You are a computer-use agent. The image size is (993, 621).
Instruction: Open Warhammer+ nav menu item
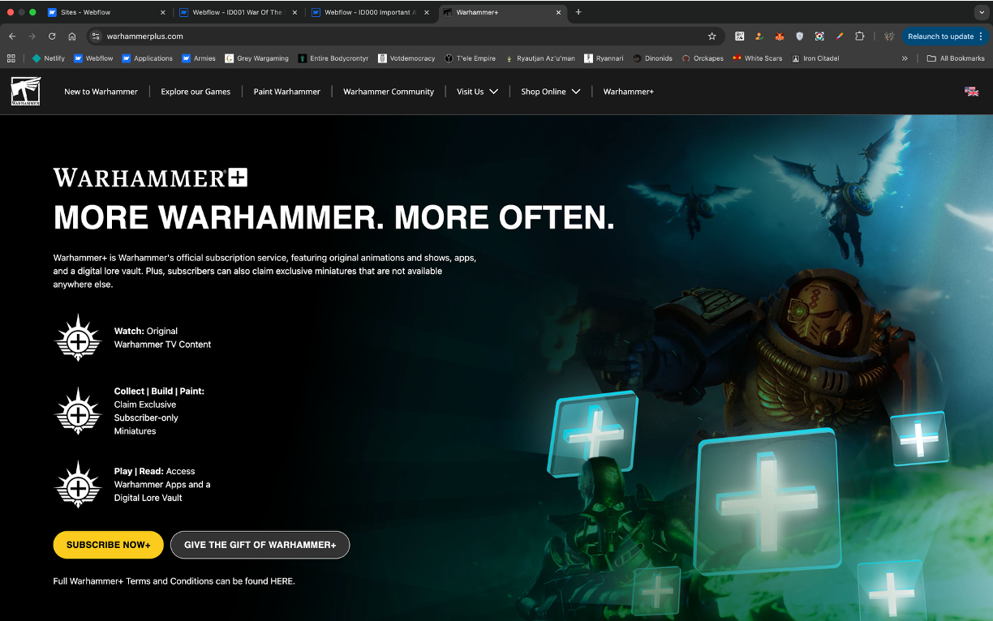628,92
